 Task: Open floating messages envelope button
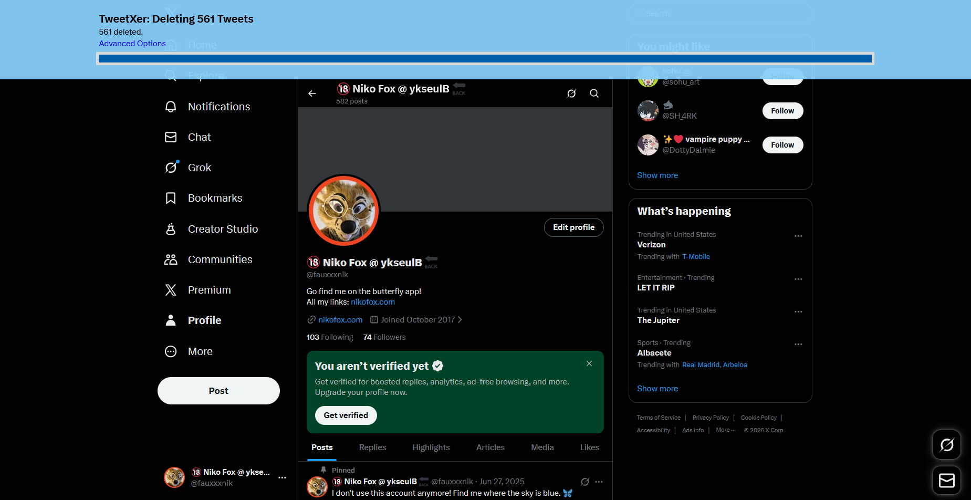[946, 481]
